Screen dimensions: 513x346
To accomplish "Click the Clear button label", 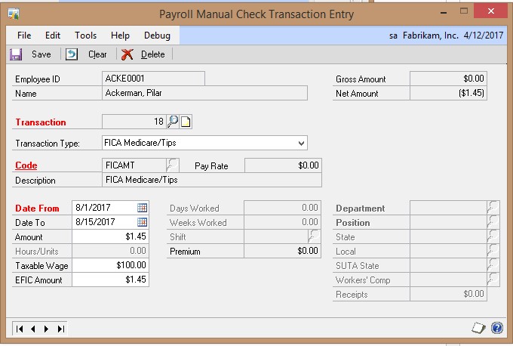I will point(97,54).
